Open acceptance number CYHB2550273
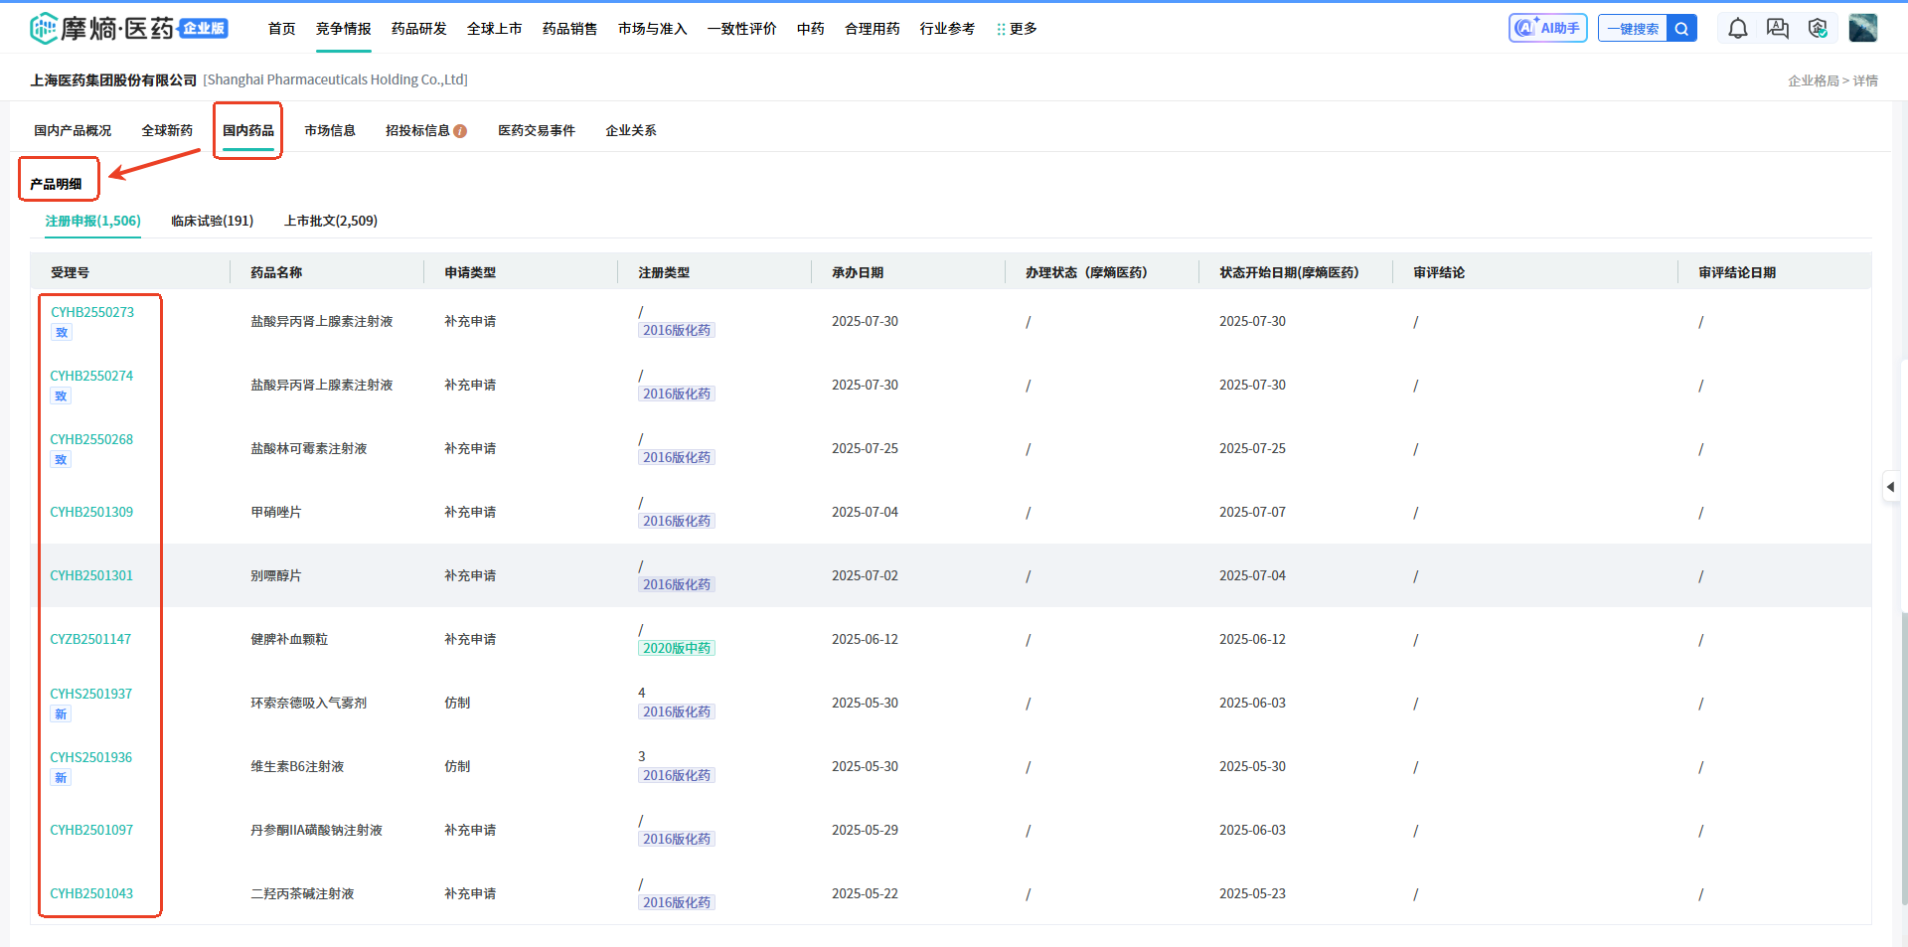The width and height of the screenshot is (1908, 947). (x=92, y=312)
